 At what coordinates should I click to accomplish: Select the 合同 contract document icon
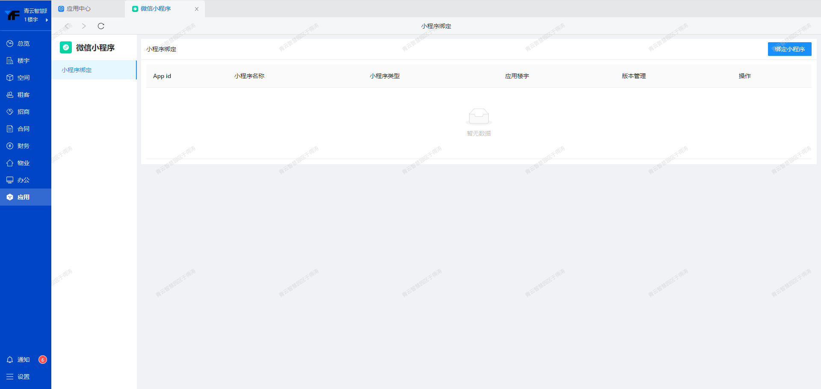pyautogui.click(x=10, y=129)
